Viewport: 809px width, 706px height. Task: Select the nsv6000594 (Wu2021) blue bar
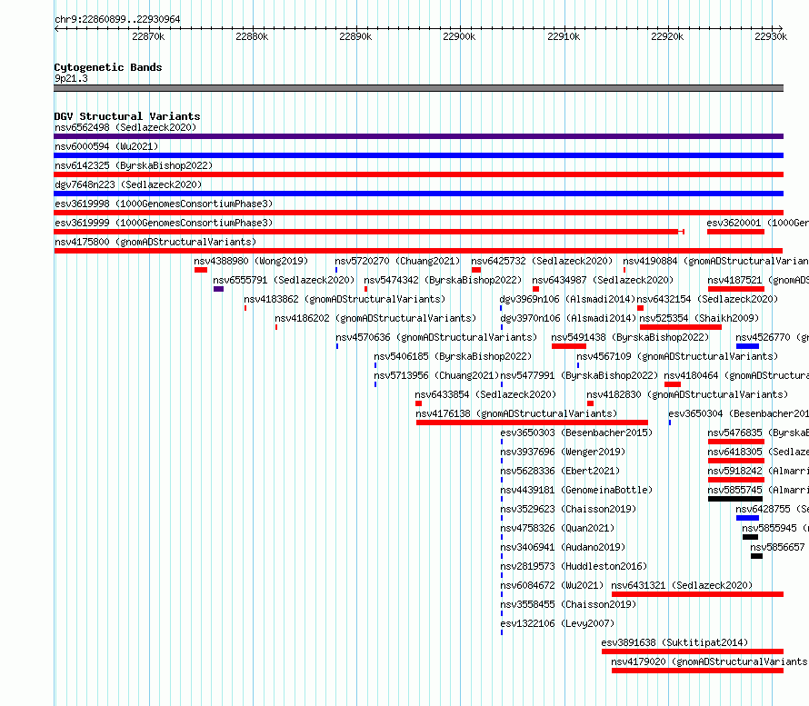pyautogui.click(x=418, y=155)
